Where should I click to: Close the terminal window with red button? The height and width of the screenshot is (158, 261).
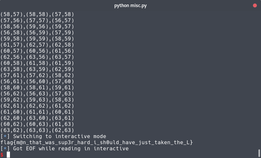pyautogui.click(x=255, y=5)
